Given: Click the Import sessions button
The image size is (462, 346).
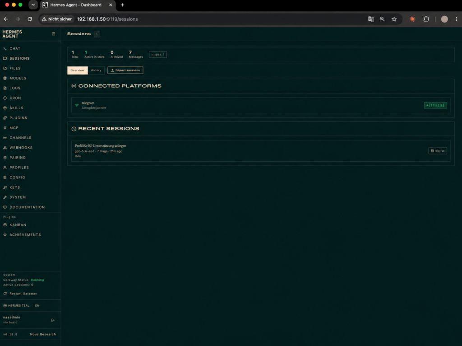Looking at the screenshot, I should point(125,70).
